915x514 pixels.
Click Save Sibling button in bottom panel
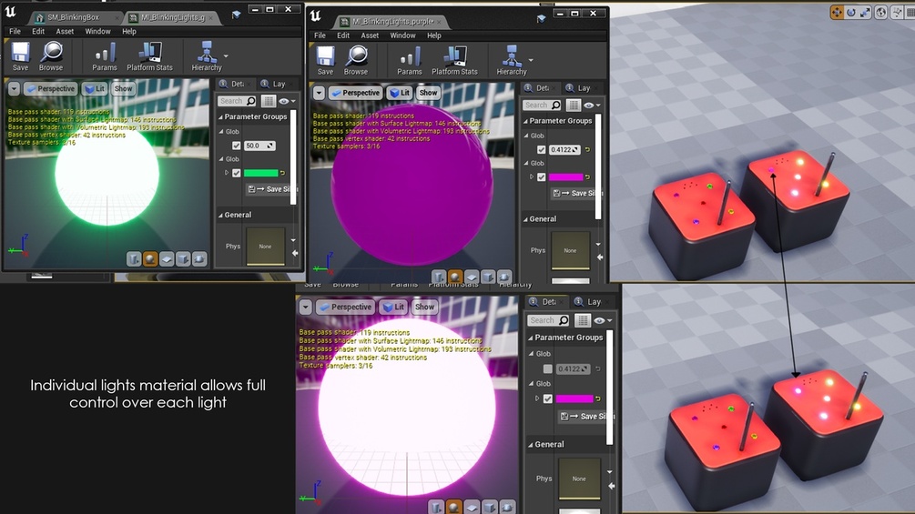pos(585,416)
